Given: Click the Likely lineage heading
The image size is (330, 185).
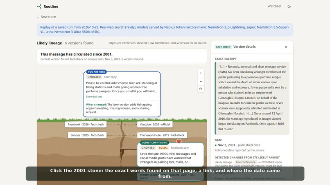Looking at the screenshot, I should (x=49, y=43).
